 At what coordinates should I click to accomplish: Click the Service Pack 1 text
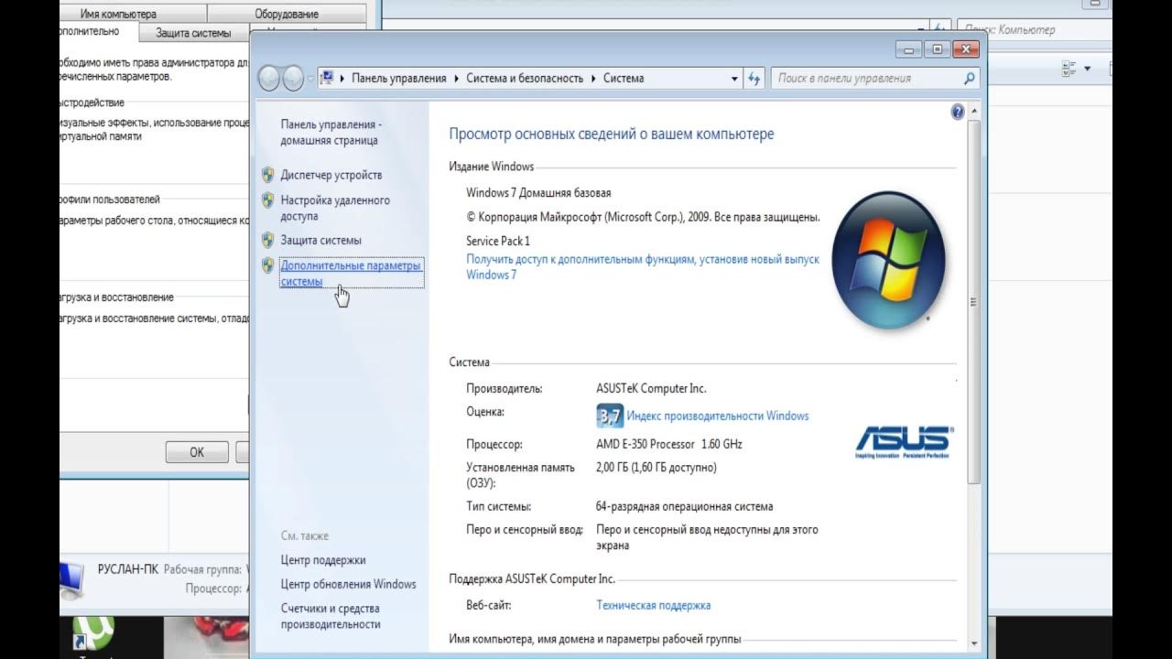click(498, 241)
